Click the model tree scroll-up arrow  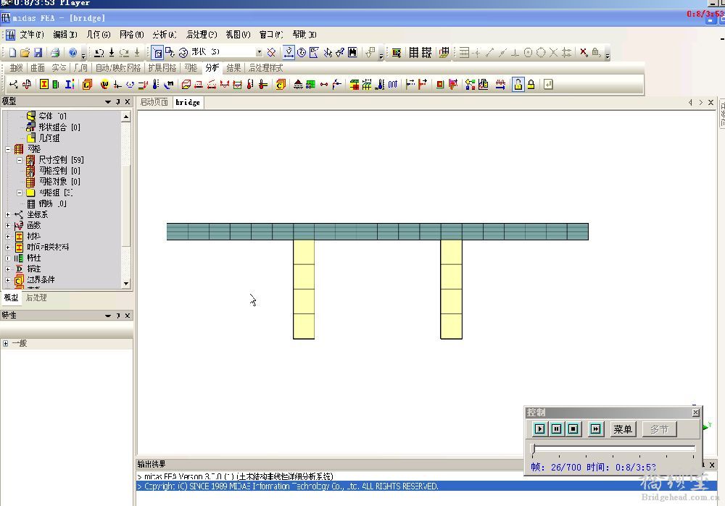[125, 117]
